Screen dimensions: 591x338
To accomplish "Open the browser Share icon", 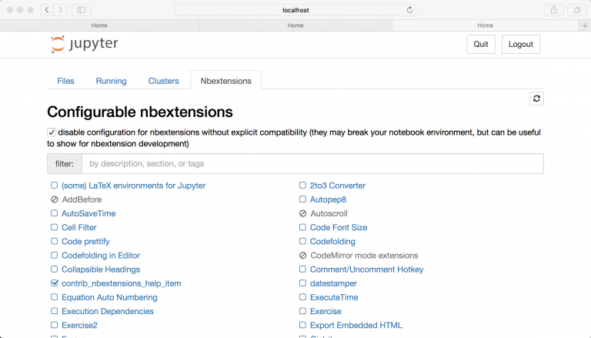I will coord(554,10).
